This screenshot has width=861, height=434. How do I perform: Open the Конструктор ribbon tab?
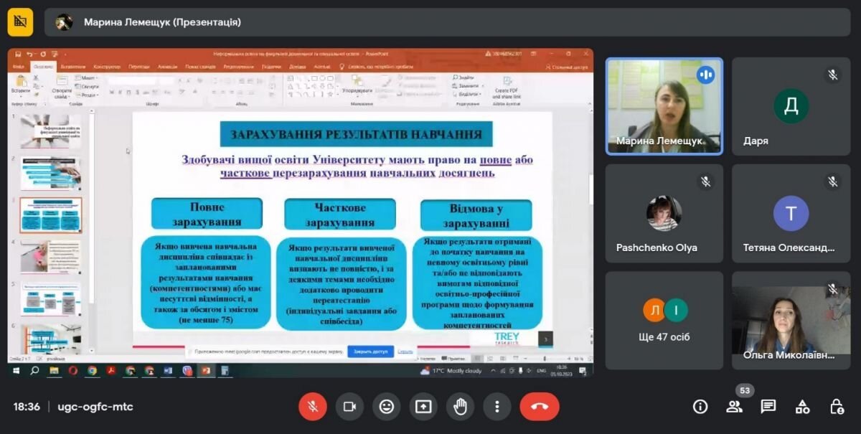point(107,66)
